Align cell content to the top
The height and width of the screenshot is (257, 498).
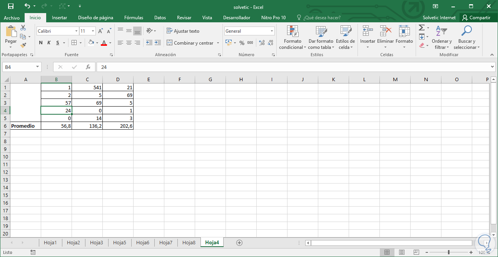point(120,31)
